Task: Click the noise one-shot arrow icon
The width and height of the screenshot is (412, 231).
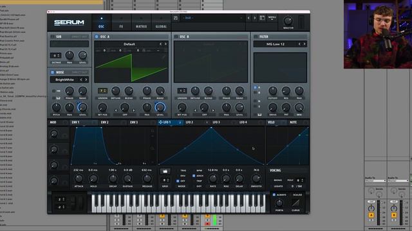Action: 59,91
